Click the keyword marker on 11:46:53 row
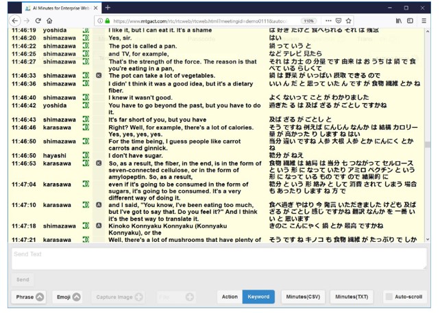This screenshot has width=440, height=313. [x=99, y=163]
